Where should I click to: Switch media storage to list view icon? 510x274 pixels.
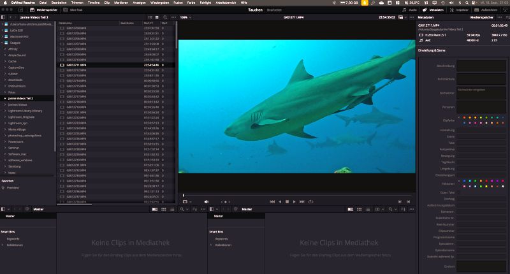157,17
